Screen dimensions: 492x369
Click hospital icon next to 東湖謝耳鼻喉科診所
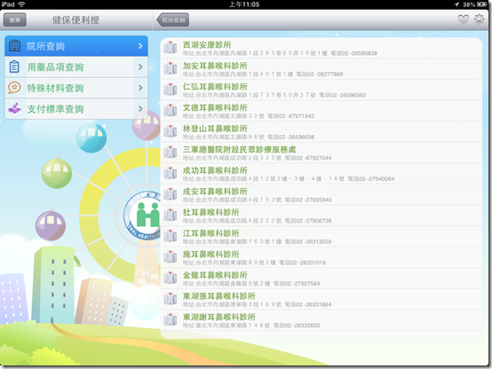pyautogui.click(x=171, y=319)
